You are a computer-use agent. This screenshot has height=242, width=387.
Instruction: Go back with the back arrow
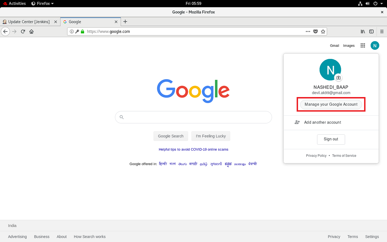click(5, 32)
